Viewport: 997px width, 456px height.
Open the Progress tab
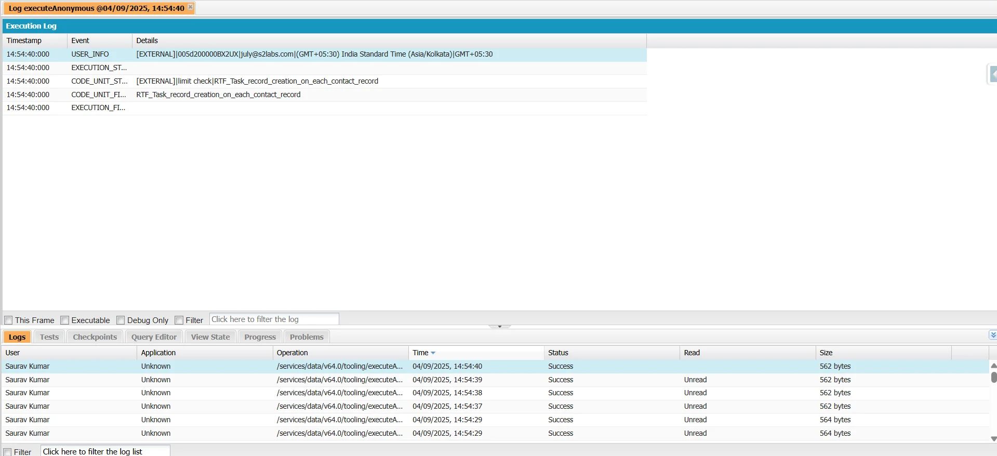click(x=260, y=337)
